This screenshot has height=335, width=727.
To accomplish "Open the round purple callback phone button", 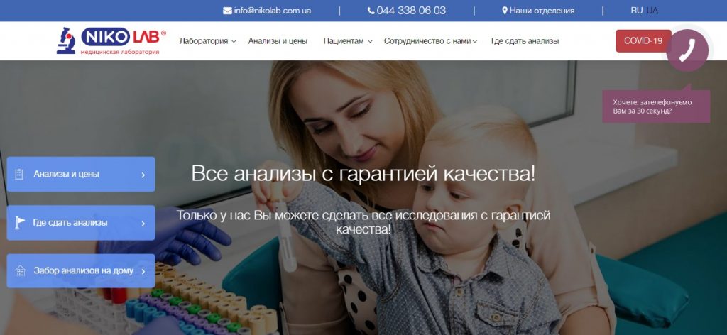I will [687, 50].
